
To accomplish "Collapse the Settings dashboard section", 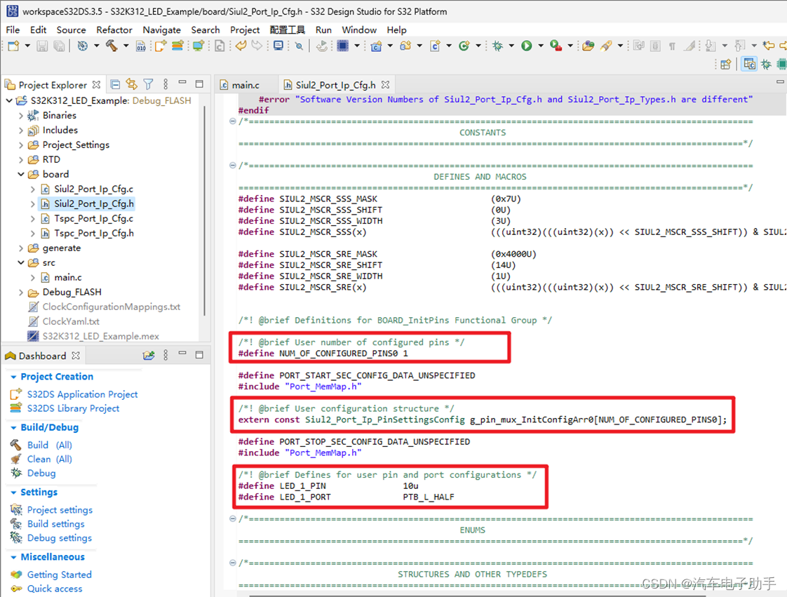I will pyautogui.click(x=13, y=492).
